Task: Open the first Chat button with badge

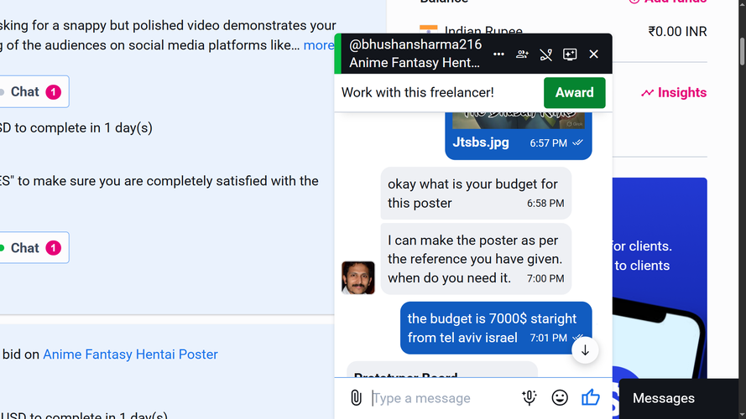Action: [34, 91]
